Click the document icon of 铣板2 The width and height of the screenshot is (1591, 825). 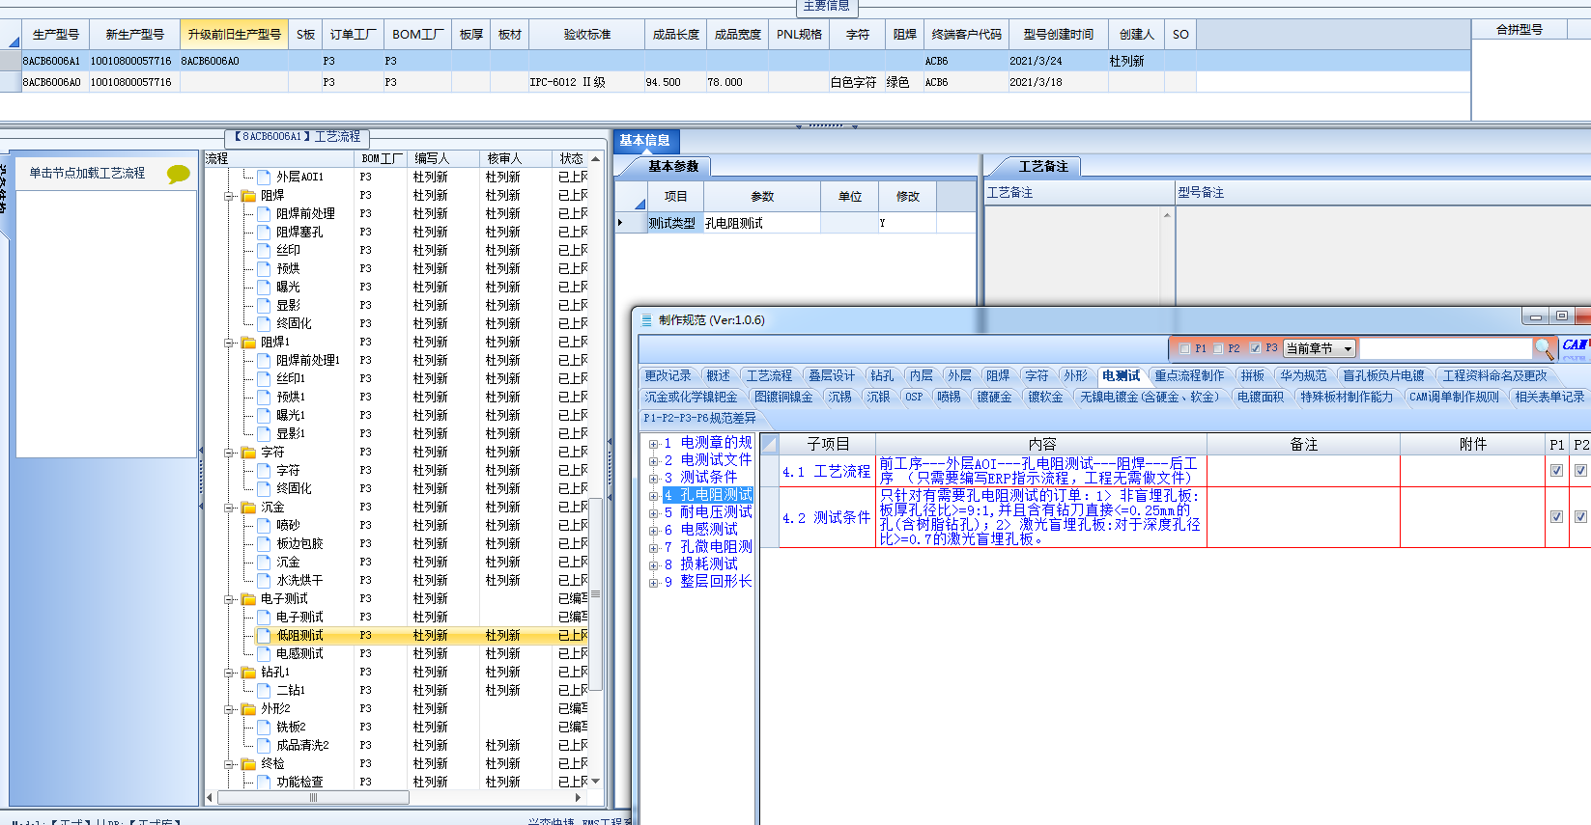[264, 727]
